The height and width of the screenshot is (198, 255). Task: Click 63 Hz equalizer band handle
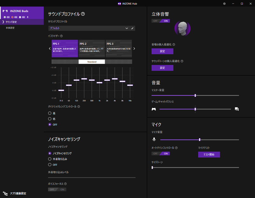69,85
